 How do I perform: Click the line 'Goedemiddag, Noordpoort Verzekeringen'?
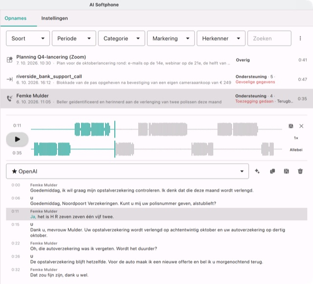pyautogui.click(x=123, y=203)
